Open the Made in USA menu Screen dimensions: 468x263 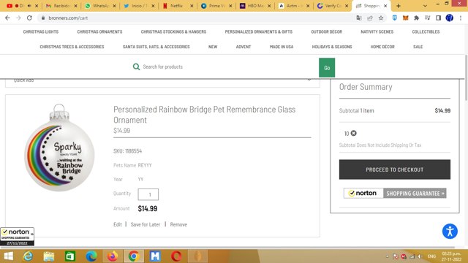point(282,47)
